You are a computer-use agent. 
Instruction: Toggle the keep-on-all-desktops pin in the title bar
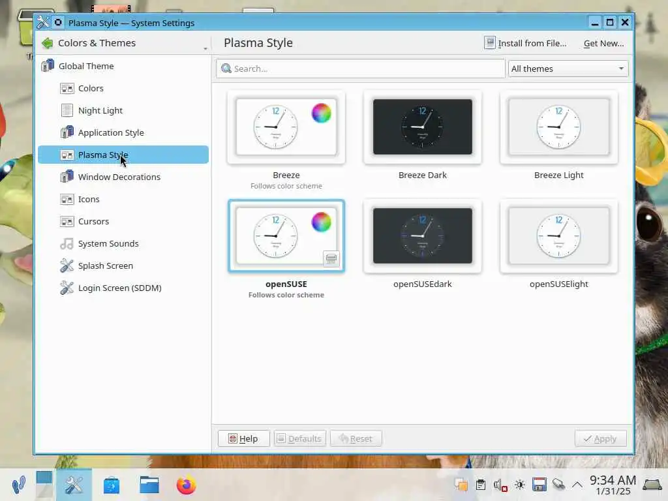(58, 22)
